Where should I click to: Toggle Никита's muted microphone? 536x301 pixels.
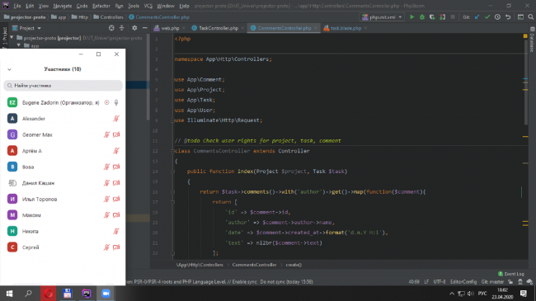(116, 231)
